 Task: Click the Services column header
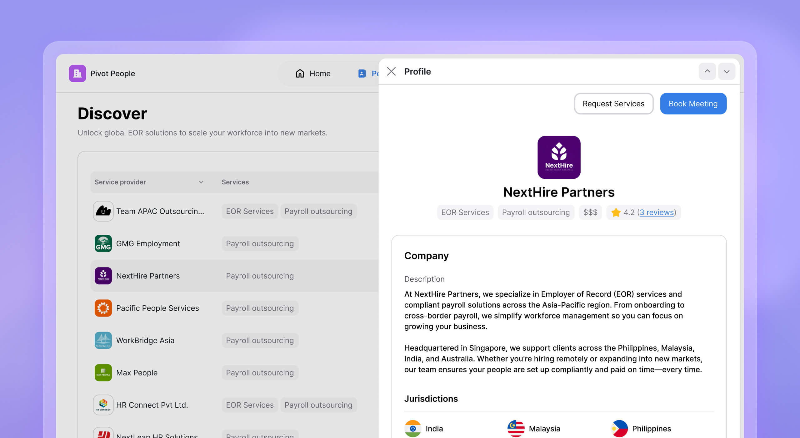click(235, 182)
